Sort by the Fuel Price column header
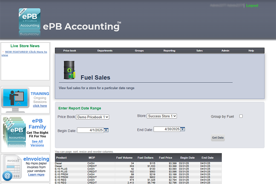276x184 pixels. point(166,158)
